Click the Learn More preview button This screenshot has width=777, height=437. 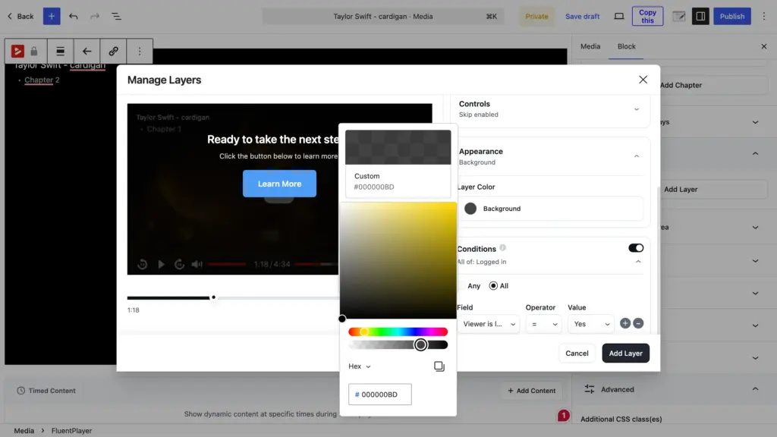tap(279, 184)
